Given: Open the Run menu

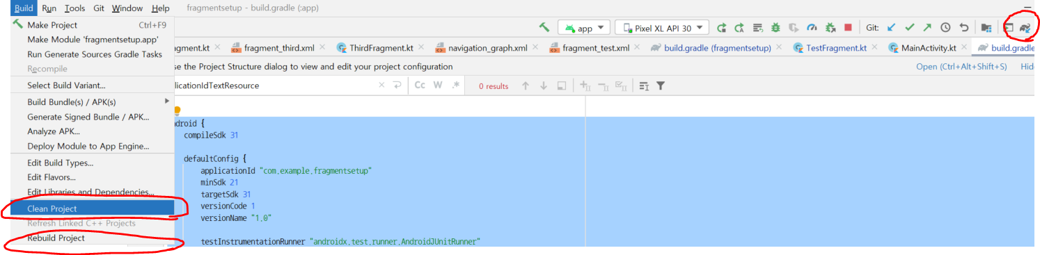Looking at the screenshot, I should 49,8.
